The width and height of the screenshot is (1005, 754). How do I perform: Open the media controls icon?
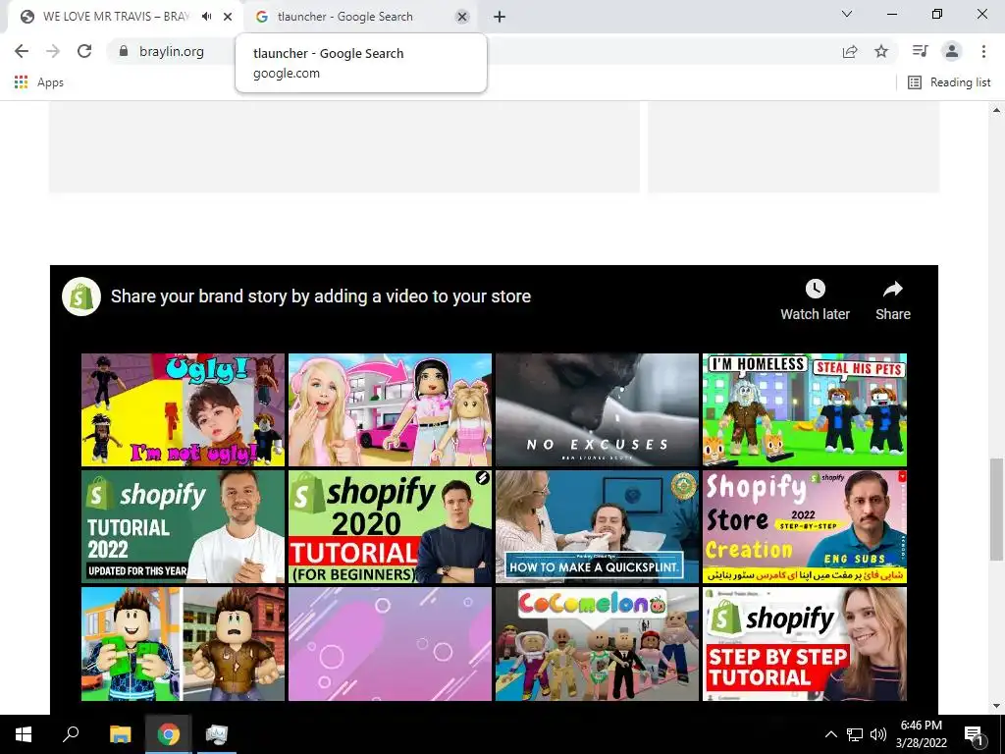click(920, 51)
